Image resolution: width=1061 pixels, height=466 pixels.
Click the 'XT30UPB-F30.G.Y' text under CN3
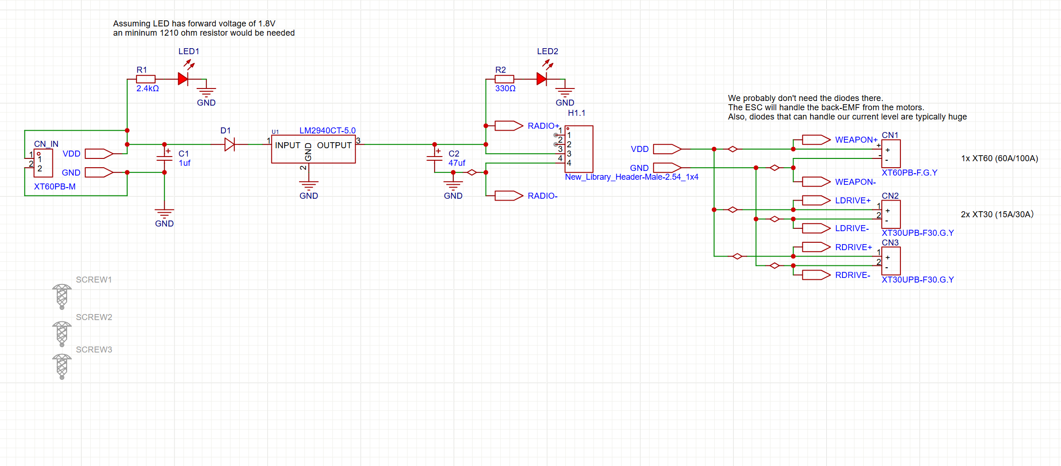point(917,280)
